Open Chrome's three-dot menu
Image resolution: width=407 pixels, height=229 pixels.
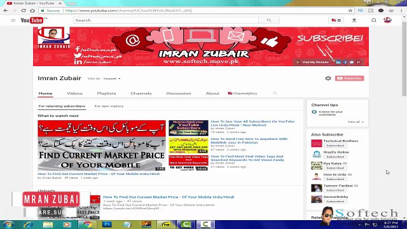coord(402,11)
